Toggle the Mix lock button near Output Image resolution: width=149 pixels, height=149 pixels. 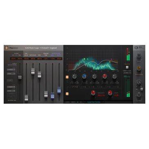pyautogui.click(x=142, y=89)
